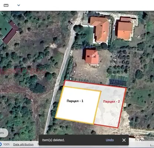Click the Парцел - 1 text label
This screenshot has height=148, width=154.
pos(75,101)
